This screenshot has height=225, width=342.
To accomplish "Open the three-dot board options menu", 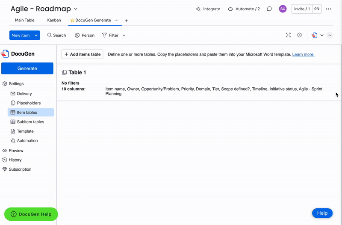I will point(328,9).
